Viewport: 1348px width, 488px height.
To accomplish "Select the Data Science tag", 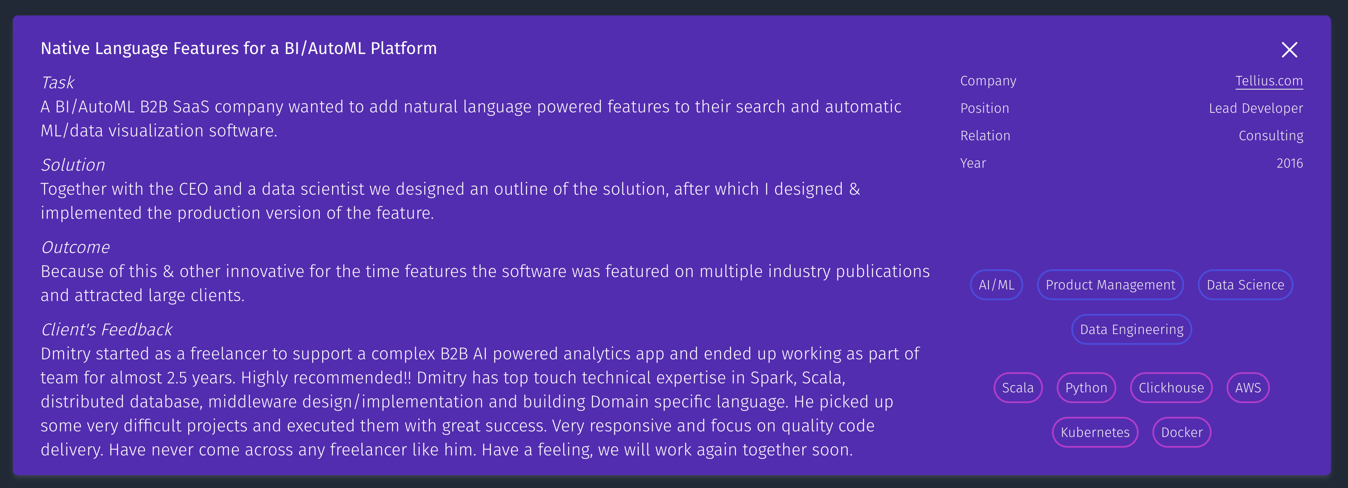I will coord(1245,285).
